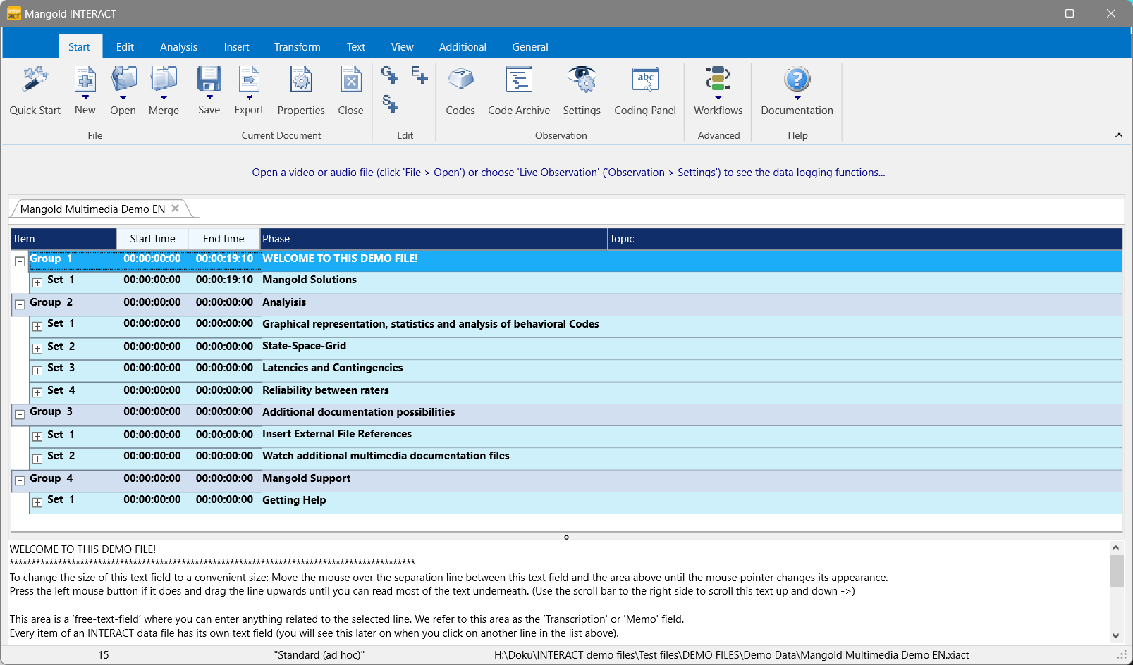Select Additional documentation possibilities row
The height and width of the screenshot is (665, 1133).
coord(567,414)
